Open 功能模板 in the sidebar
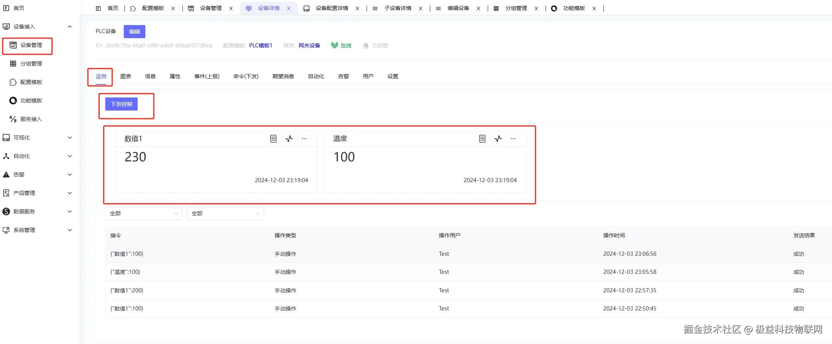The image size is (832, 344). (31, 101)
